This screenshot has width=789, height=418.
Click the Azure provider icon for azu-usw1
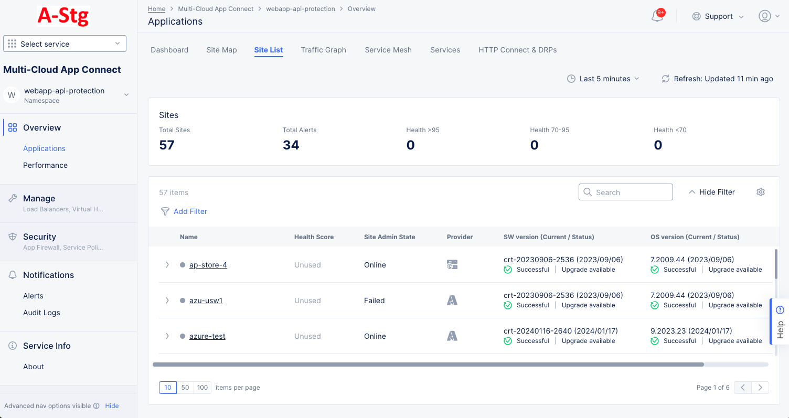pyautogui.click(x=452, y=301)
